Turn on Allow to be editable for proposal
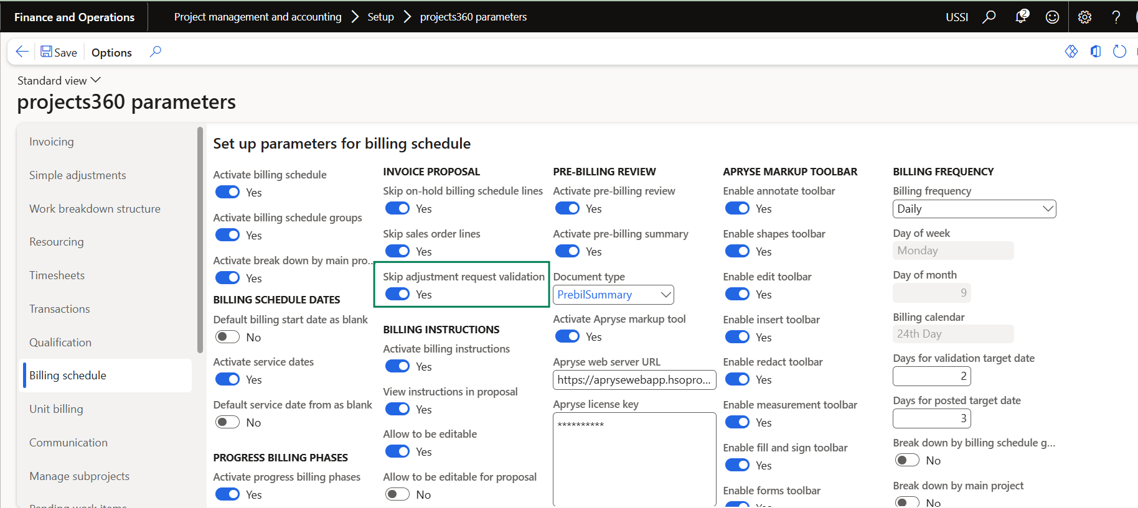 pos(397,494)
